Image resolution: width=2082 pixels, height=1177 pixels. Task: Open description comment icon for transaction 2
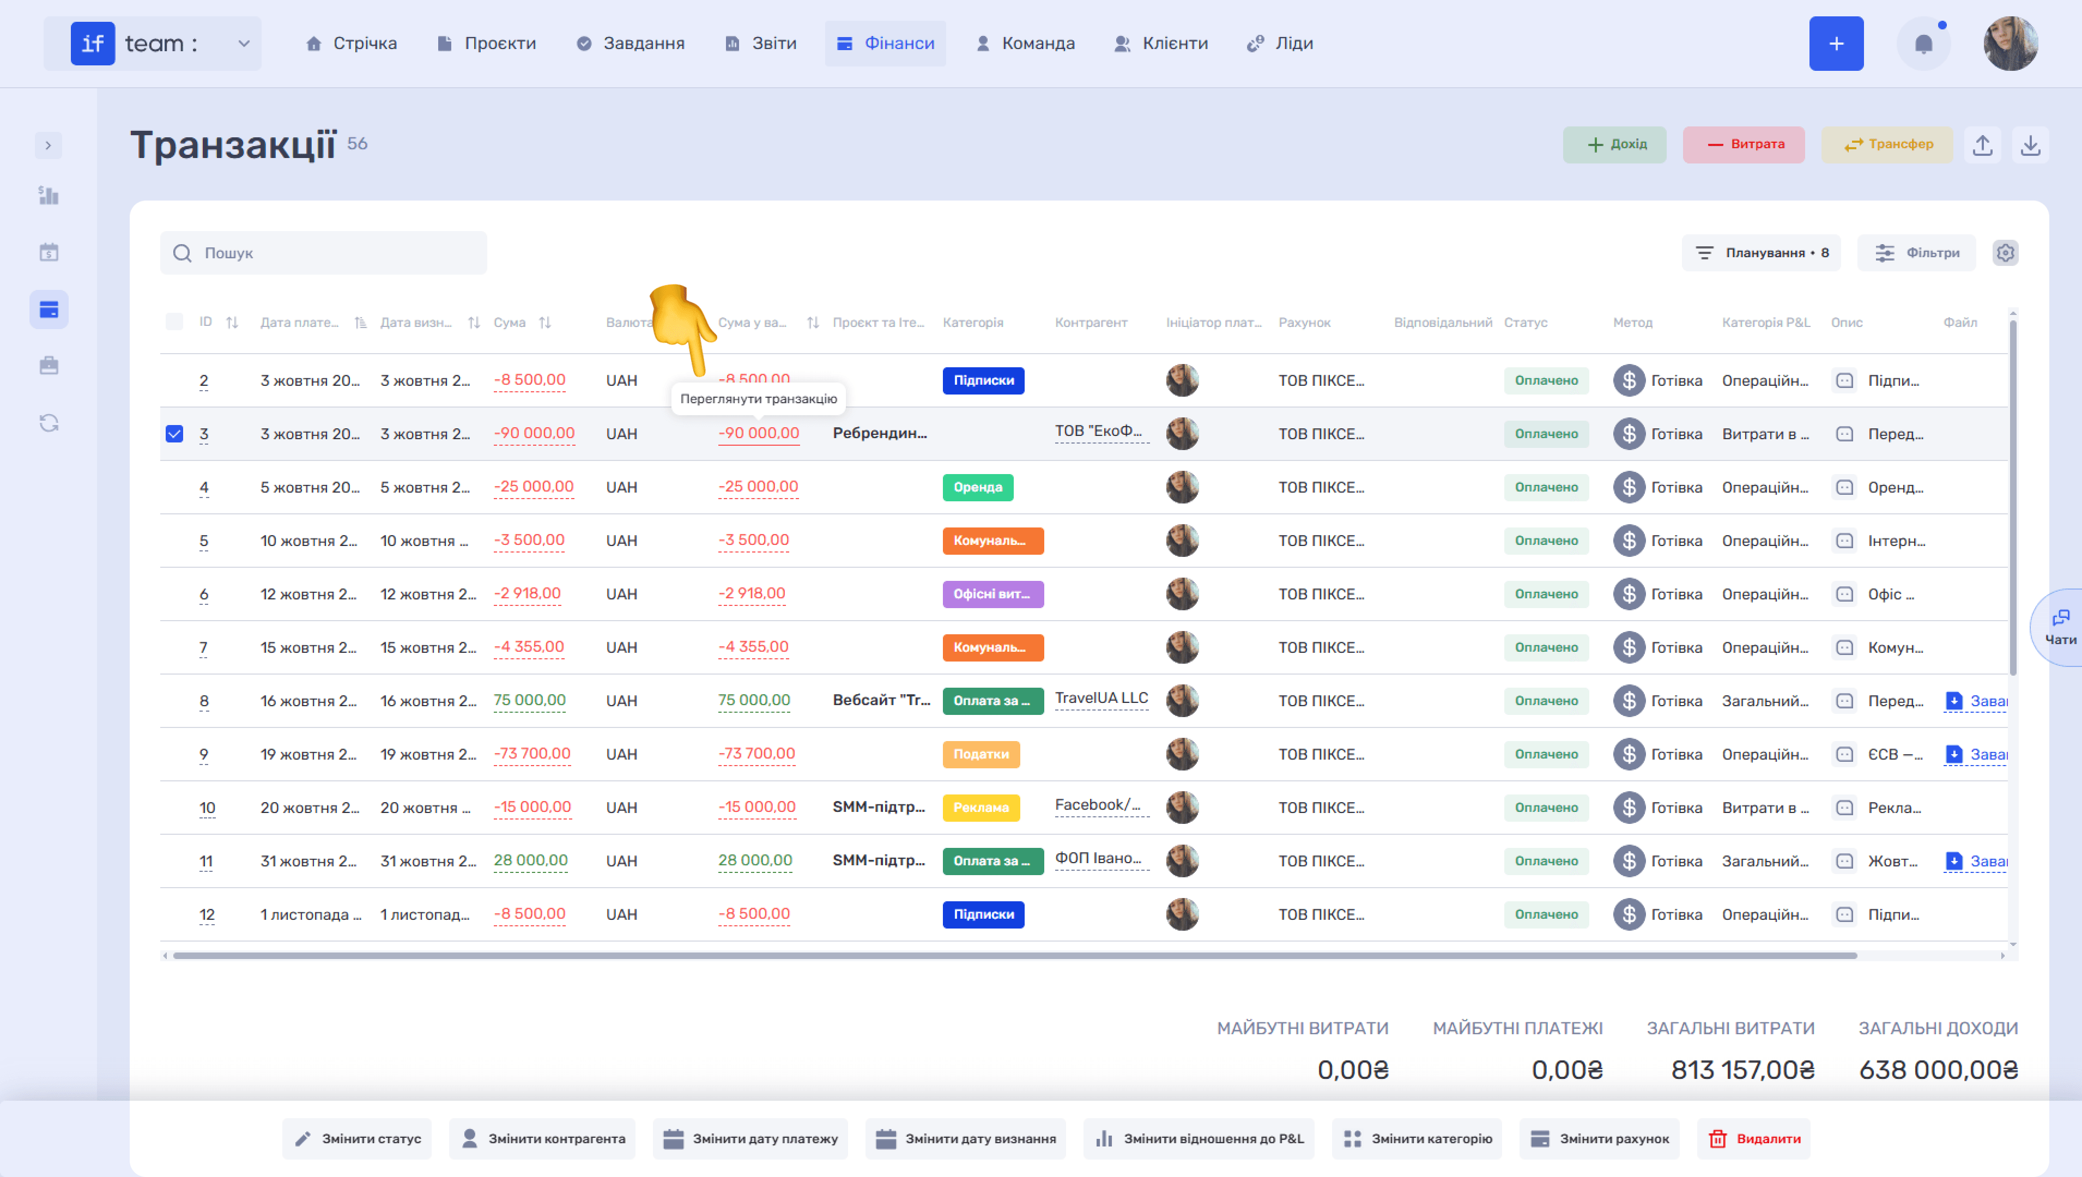pos(1844,381)
